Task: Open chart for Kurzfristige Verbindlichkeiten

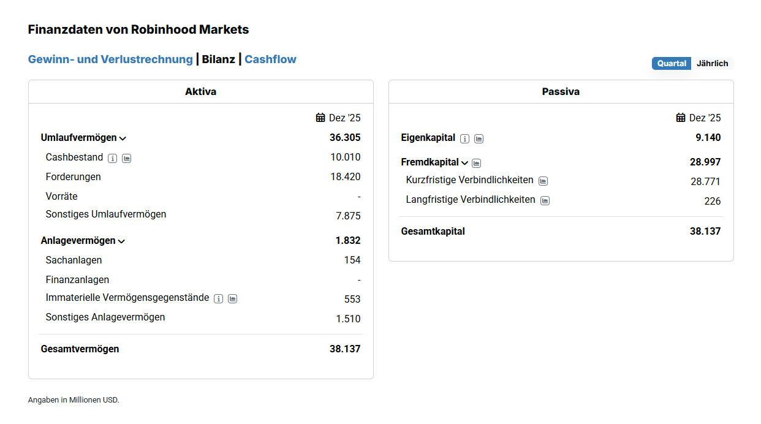Action: pyautogui.click(x=543, y=181)
